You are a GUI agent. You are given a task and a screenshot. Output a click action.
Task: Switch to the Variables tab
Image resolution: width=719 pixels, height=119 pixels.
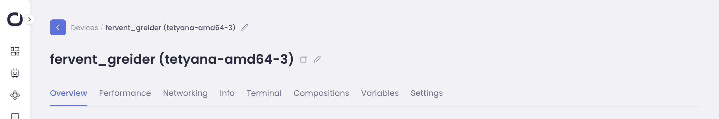tap(379, 93)
